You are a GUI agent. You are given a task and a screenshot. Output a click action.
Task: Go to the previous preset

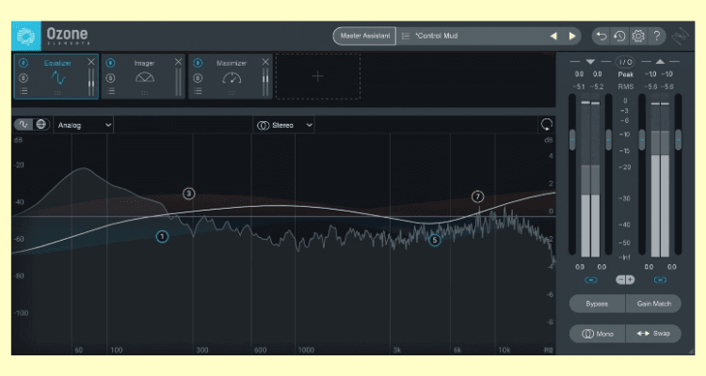[x=554, y=36]
